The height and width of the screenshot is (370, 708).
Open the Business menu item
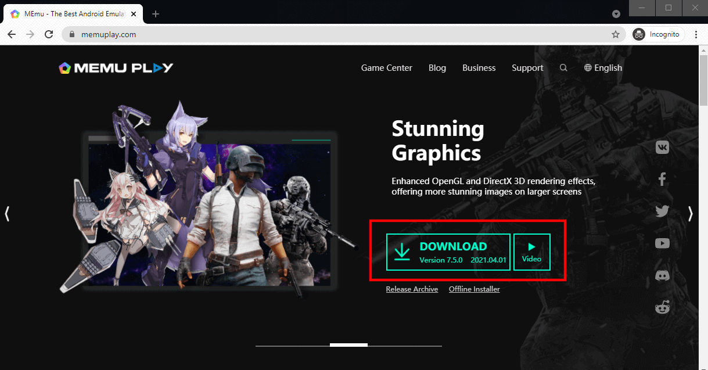point(479,68)
